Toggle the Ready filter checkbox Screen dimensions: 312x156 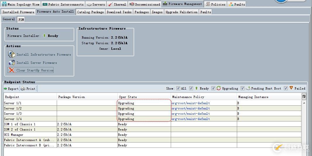tap(191, 88)
